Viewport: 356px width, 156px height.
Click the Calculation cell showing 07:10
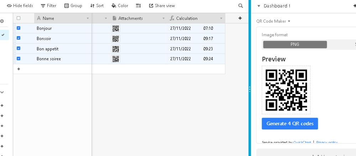197,28
